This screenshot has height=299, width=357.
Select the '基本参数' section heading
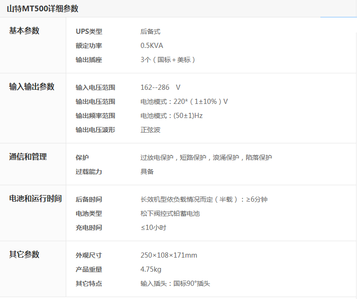point(24,31)
